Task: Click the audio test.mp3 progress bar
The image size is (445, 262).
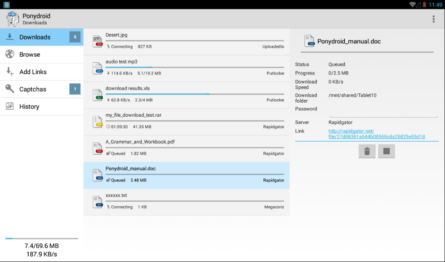Action: point(195,67)
